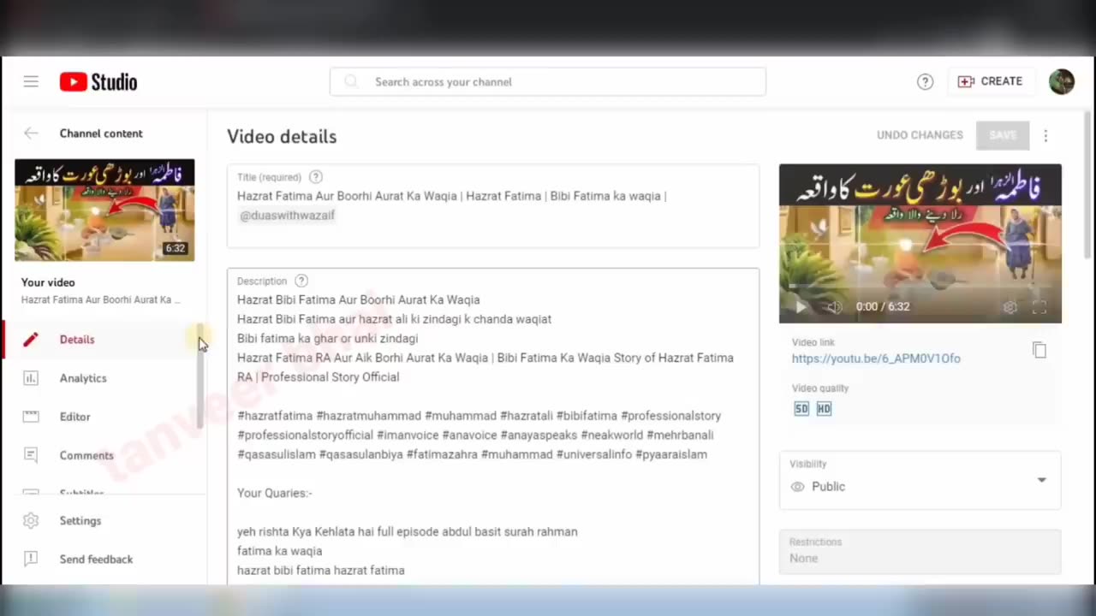Open the Details menu item

104,340
